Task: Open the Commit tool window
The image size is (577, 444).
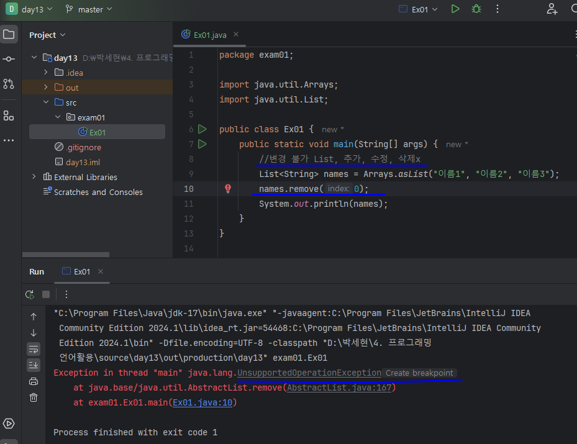Action: (x=9, y=59)
